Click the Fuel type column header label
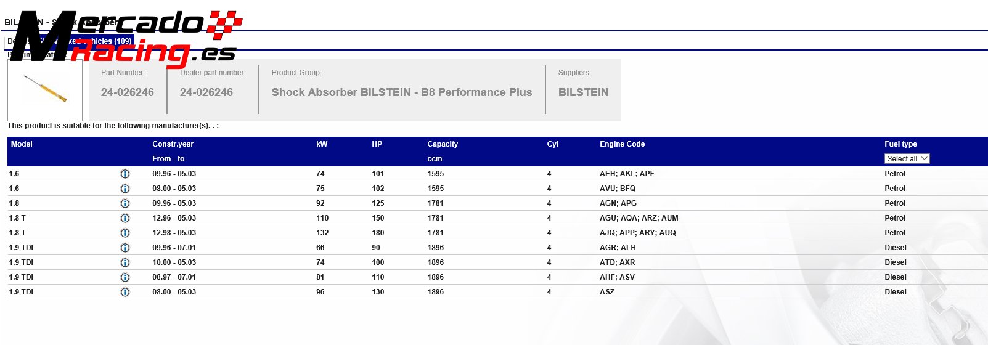This screenshot has width=988, height=345. click(x=900, y=144)
